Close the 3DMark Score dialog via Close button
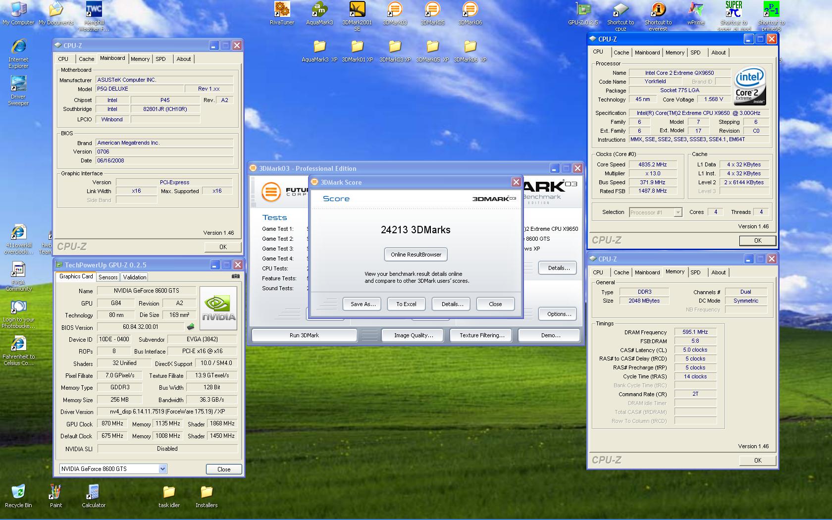Viewport: 832px width, 520px height. coord(495,304)
